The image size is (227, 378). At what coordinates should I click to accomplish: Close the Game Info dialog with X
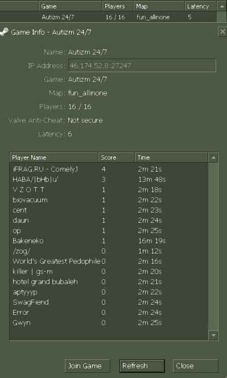(222, 32)
